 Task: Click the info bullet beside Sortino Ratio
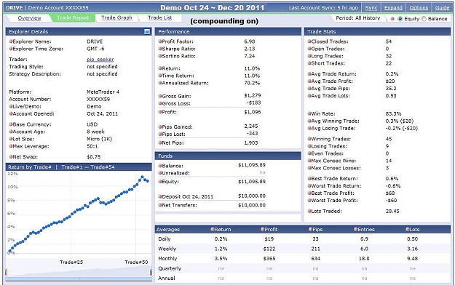pos(160,56)
